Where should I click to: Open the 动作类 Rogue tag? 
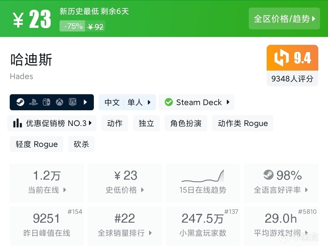tap(243, 123)
